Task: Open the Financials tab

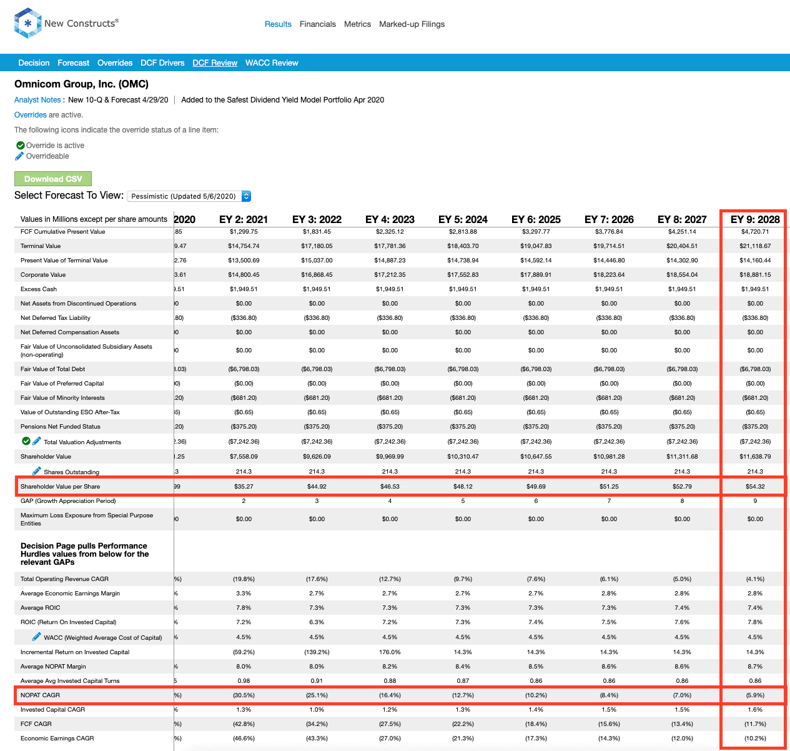Action: point(318,24)
